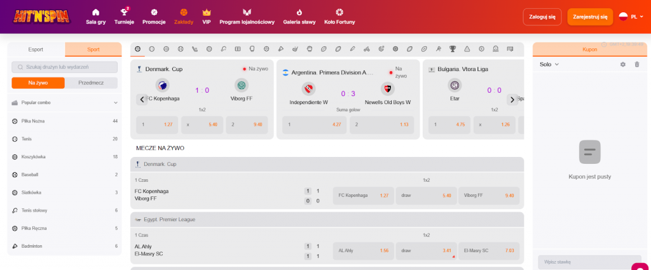Open Program lojalnościowy icon
This screenshot has height=270, width=651.
click(x=247, y=12)
